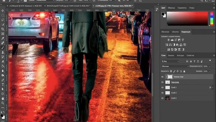Hide the Слой 3 layer

(x=162, y=93)
